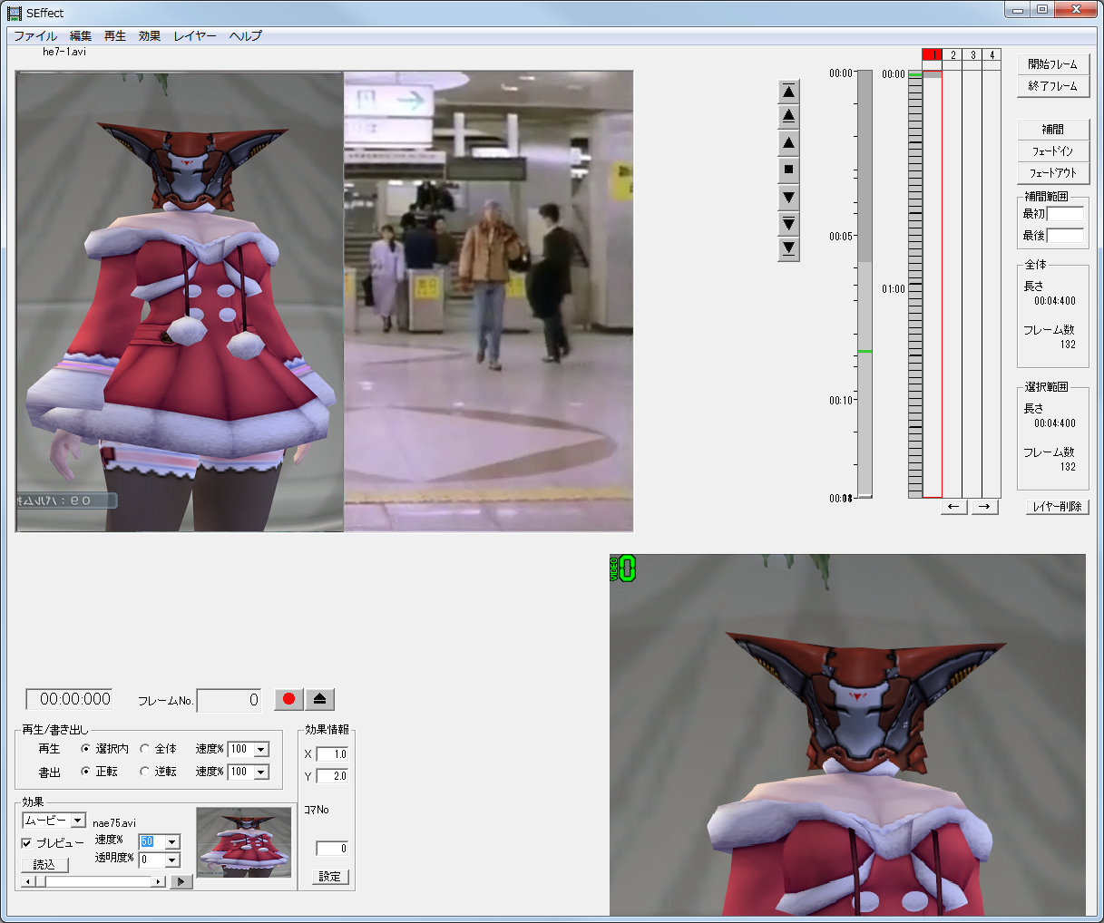Click the 効果 scrollbar right arrow
Screen dimensions: 1104x923
coord(159,881)
